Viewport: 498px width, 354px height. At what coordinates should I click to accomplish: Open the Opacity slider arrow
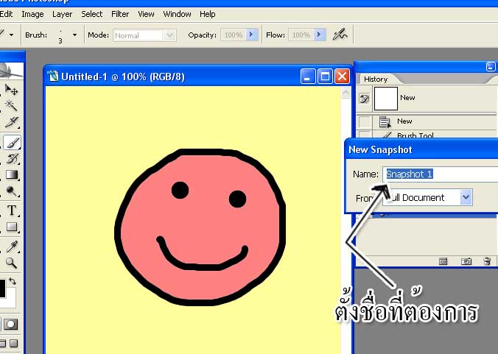pyautogui.click(x=251, y=35)
